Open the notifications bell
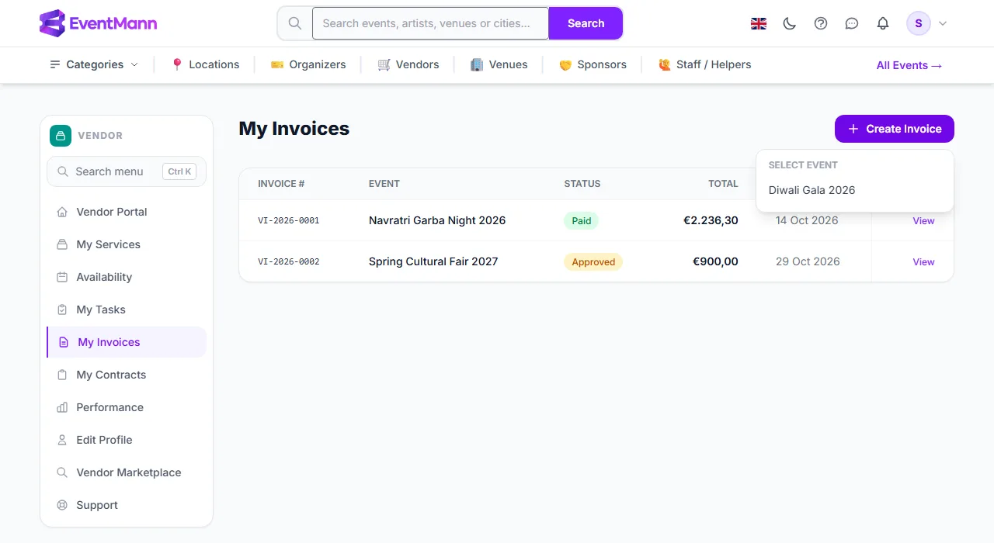Screen dimensions: 994x543 coord(883,23)
